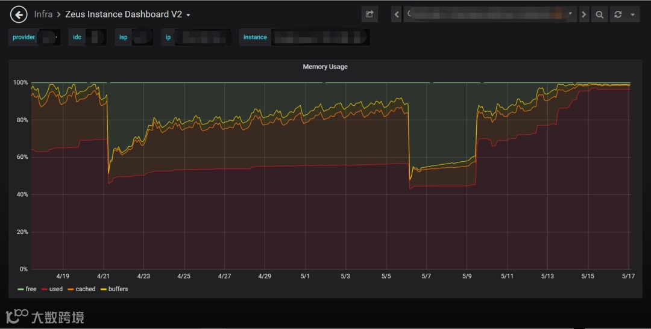Zoom out time range magnifier icon

click(600, 14)
